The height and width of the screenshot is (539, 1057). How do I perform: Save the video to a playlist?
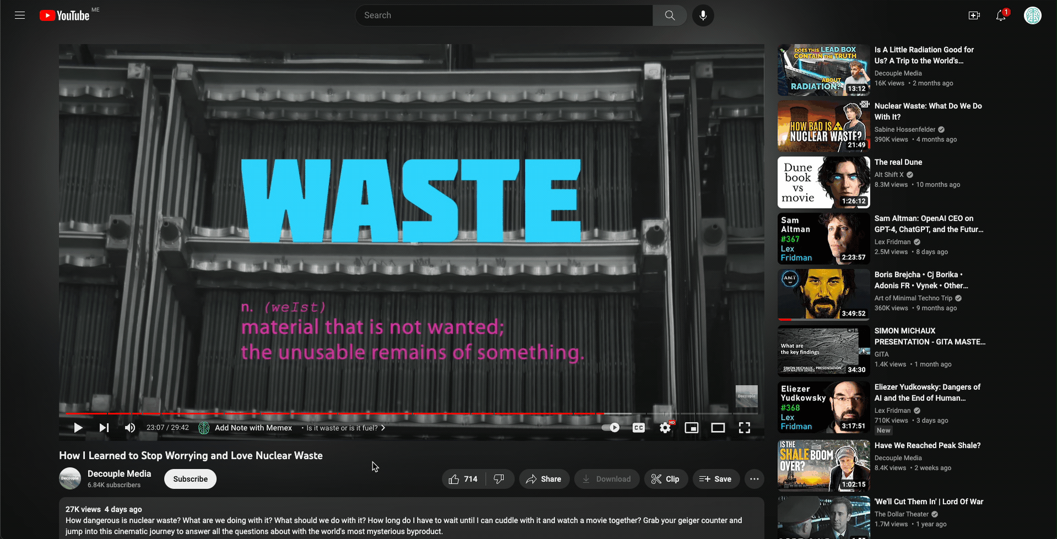(x=715, y=479)
